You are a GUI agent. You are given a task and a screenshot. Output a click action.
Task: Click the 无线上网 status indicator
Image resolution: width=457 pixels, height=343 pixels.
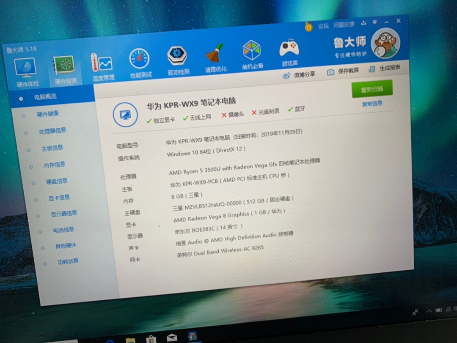click(x=197, y=118)
